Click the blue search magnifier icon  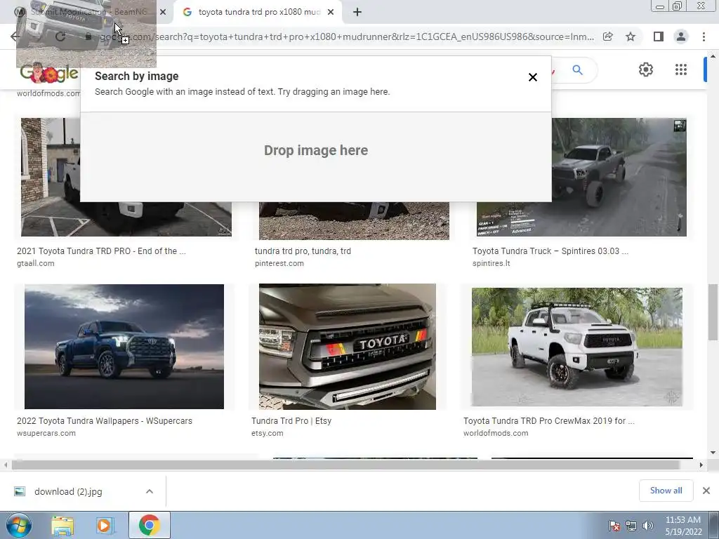577,70
